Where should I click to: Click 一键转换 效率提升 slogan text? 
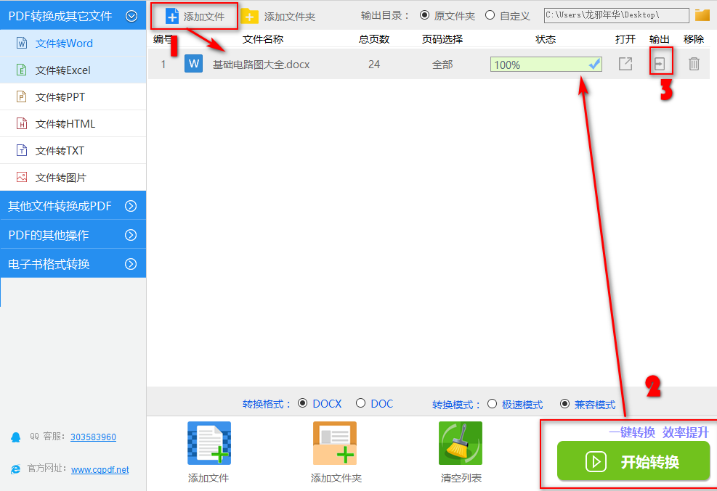[x=658, y=432]
